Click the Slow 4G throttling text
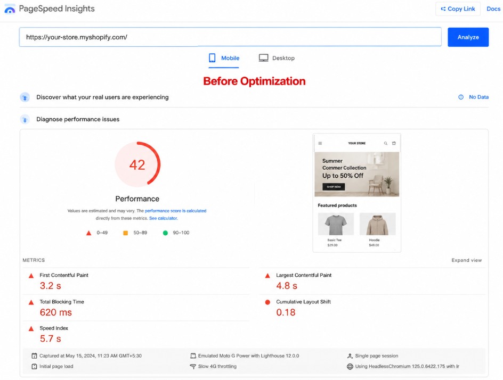This screenshot has height=380, width=503. [x=217, y=366]
